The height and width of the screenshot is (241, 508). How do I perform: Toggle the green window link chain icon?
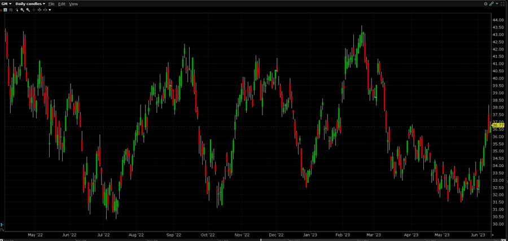tap(492, 4)
